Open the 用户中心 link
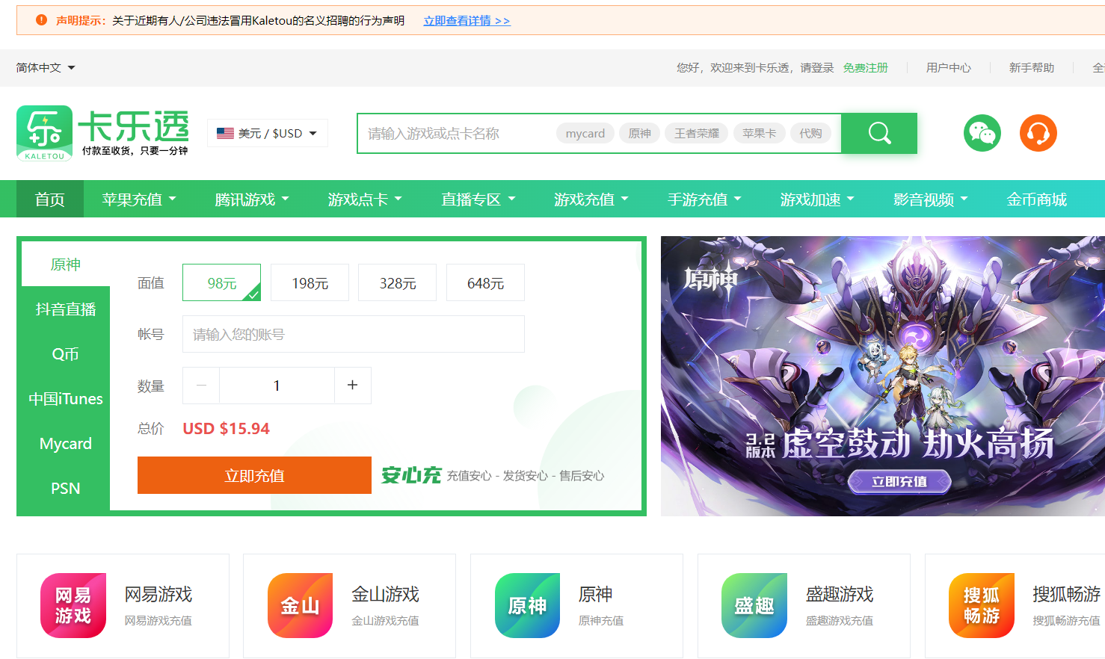1105x659 pixels. pos(949,68)
